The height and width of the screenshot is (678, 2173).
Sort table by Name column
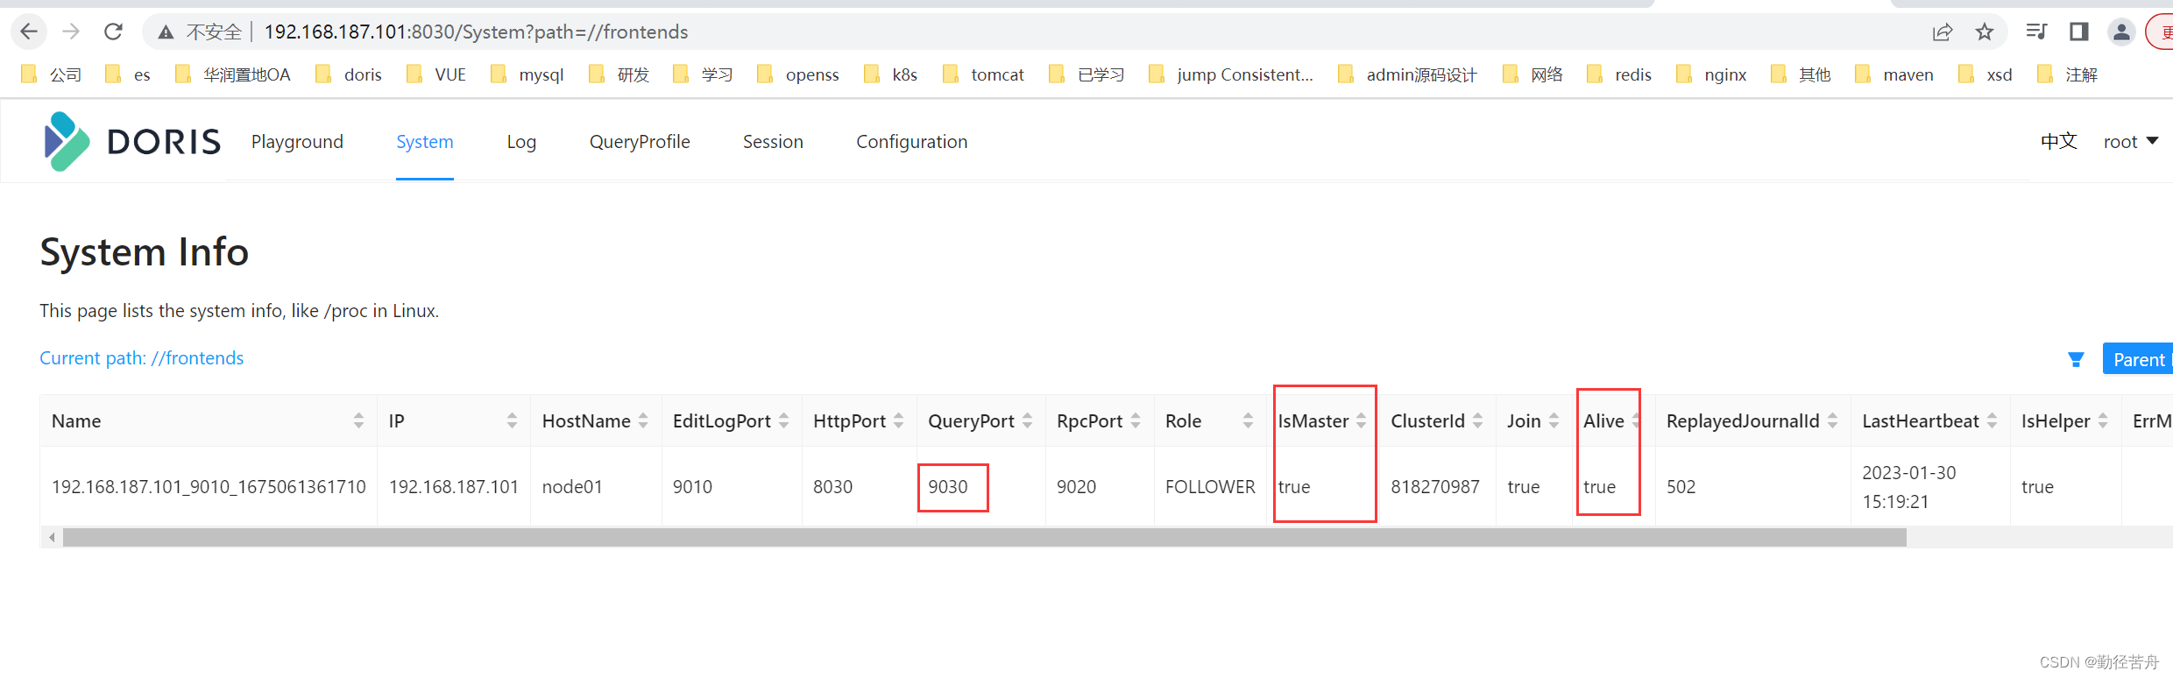click(358, 420)
